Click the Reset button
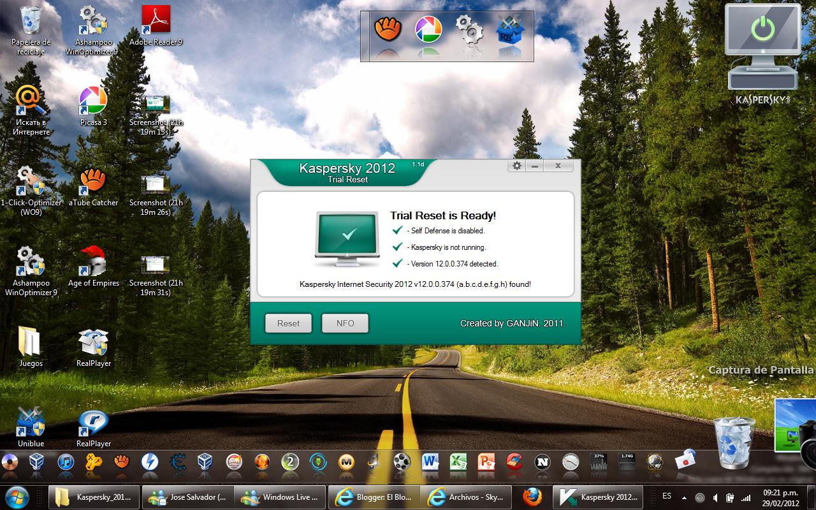This screenshot has width=816, height=510. tap(288, 323)
